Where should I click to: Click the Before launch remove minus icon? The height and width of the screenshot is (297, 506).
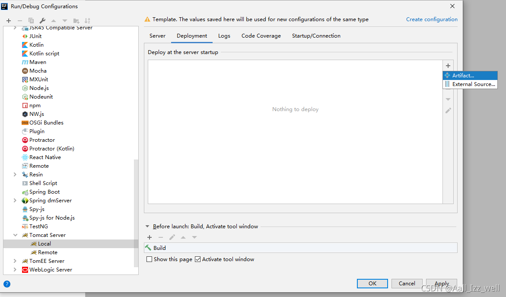(x=161, y=237)
